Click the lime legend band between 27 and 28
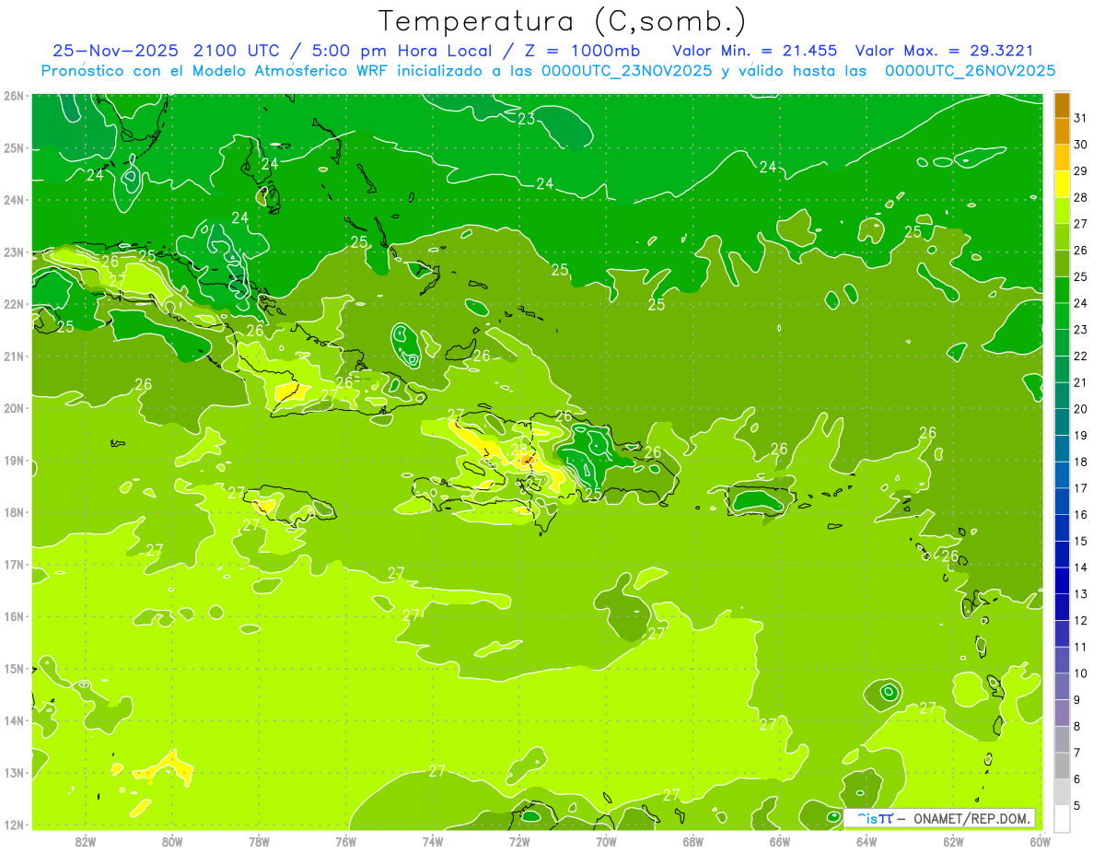The height and width of the screenshot is (854, 1105). (1062, 211)
